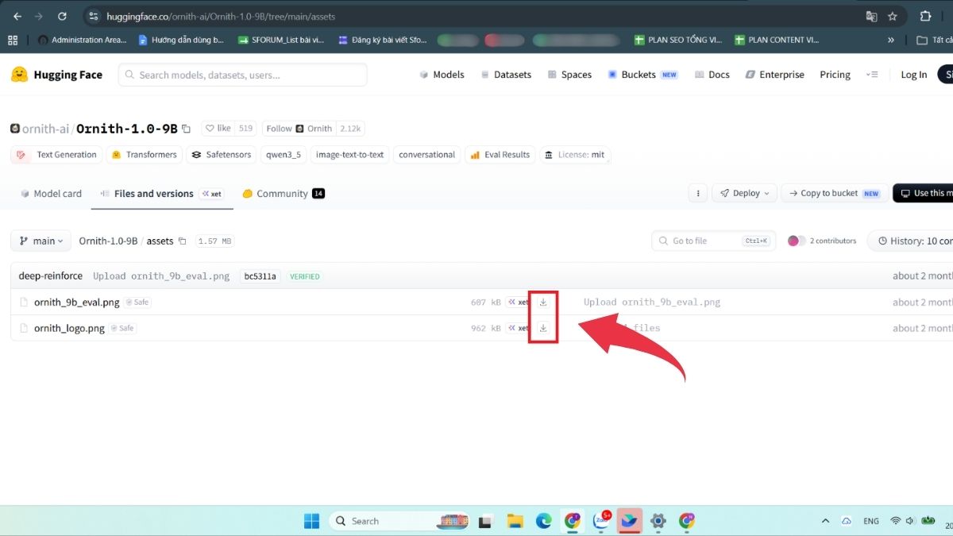
Task: Open the Pricing page
Action: tap(835, 75)
